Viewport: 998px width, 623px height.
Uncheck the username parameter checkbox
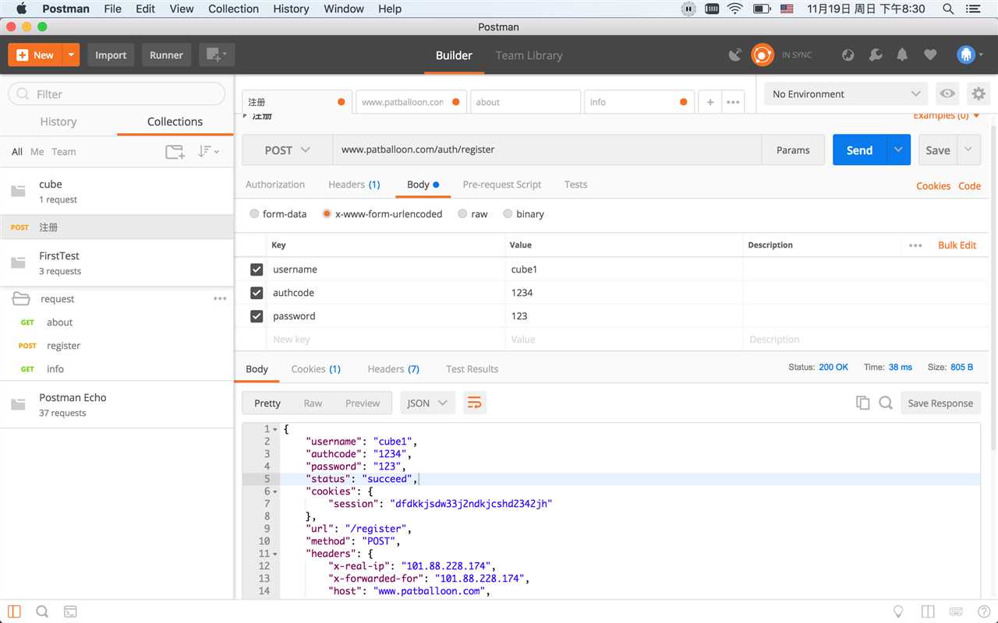click(257, 269)
